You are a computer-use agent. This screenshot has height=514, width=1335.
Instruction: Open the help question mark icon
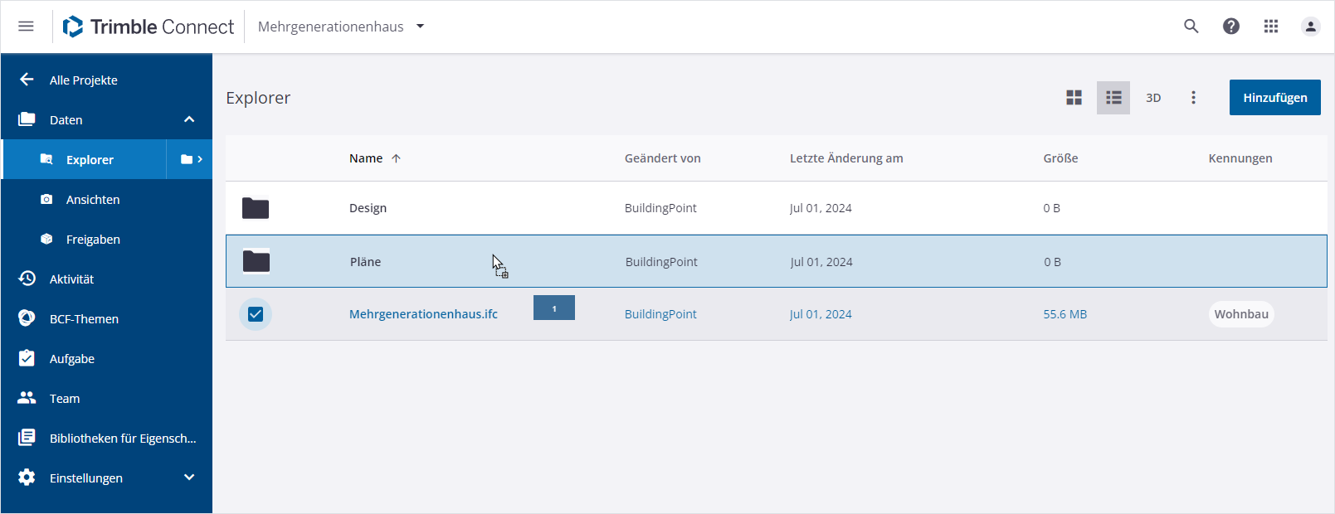pos(1231,27)
